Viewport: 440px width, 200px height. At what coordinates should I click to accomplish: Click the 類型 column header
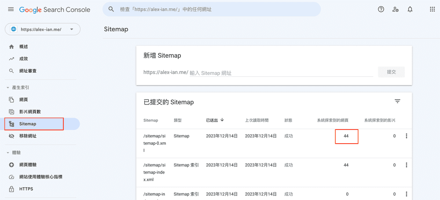click(x=178, y=120)
